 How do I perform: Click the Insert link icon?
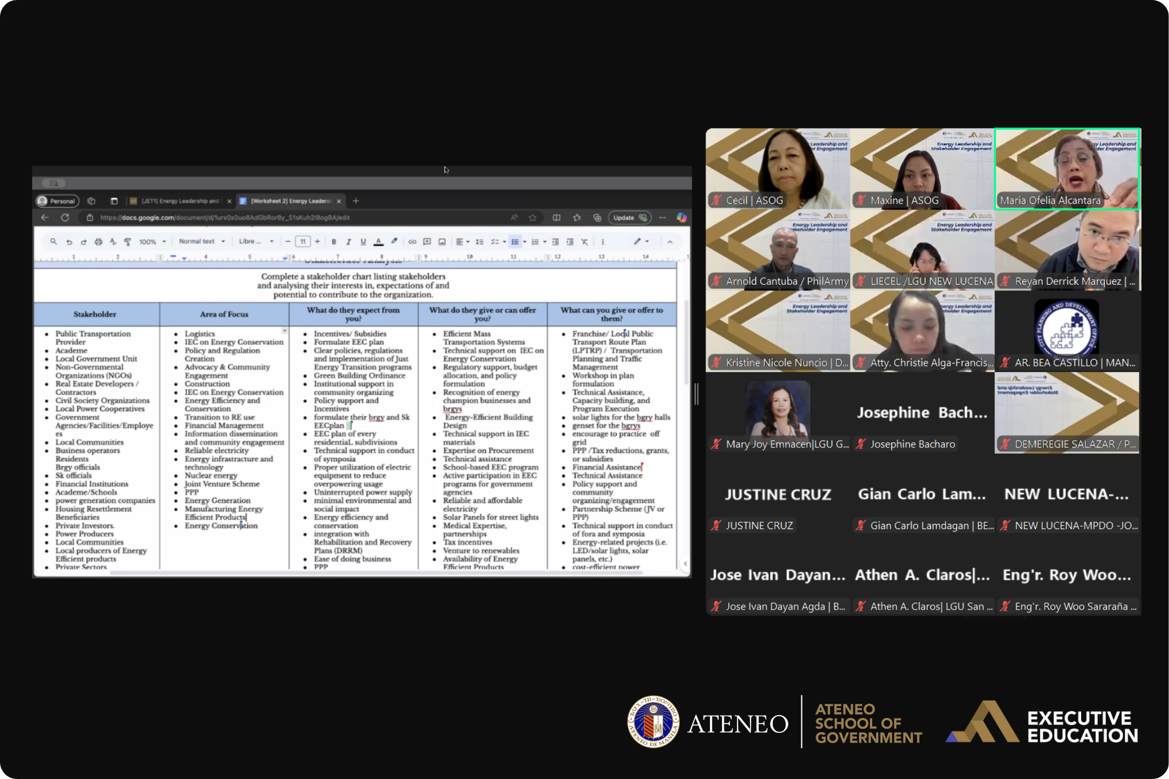point(412,242)
